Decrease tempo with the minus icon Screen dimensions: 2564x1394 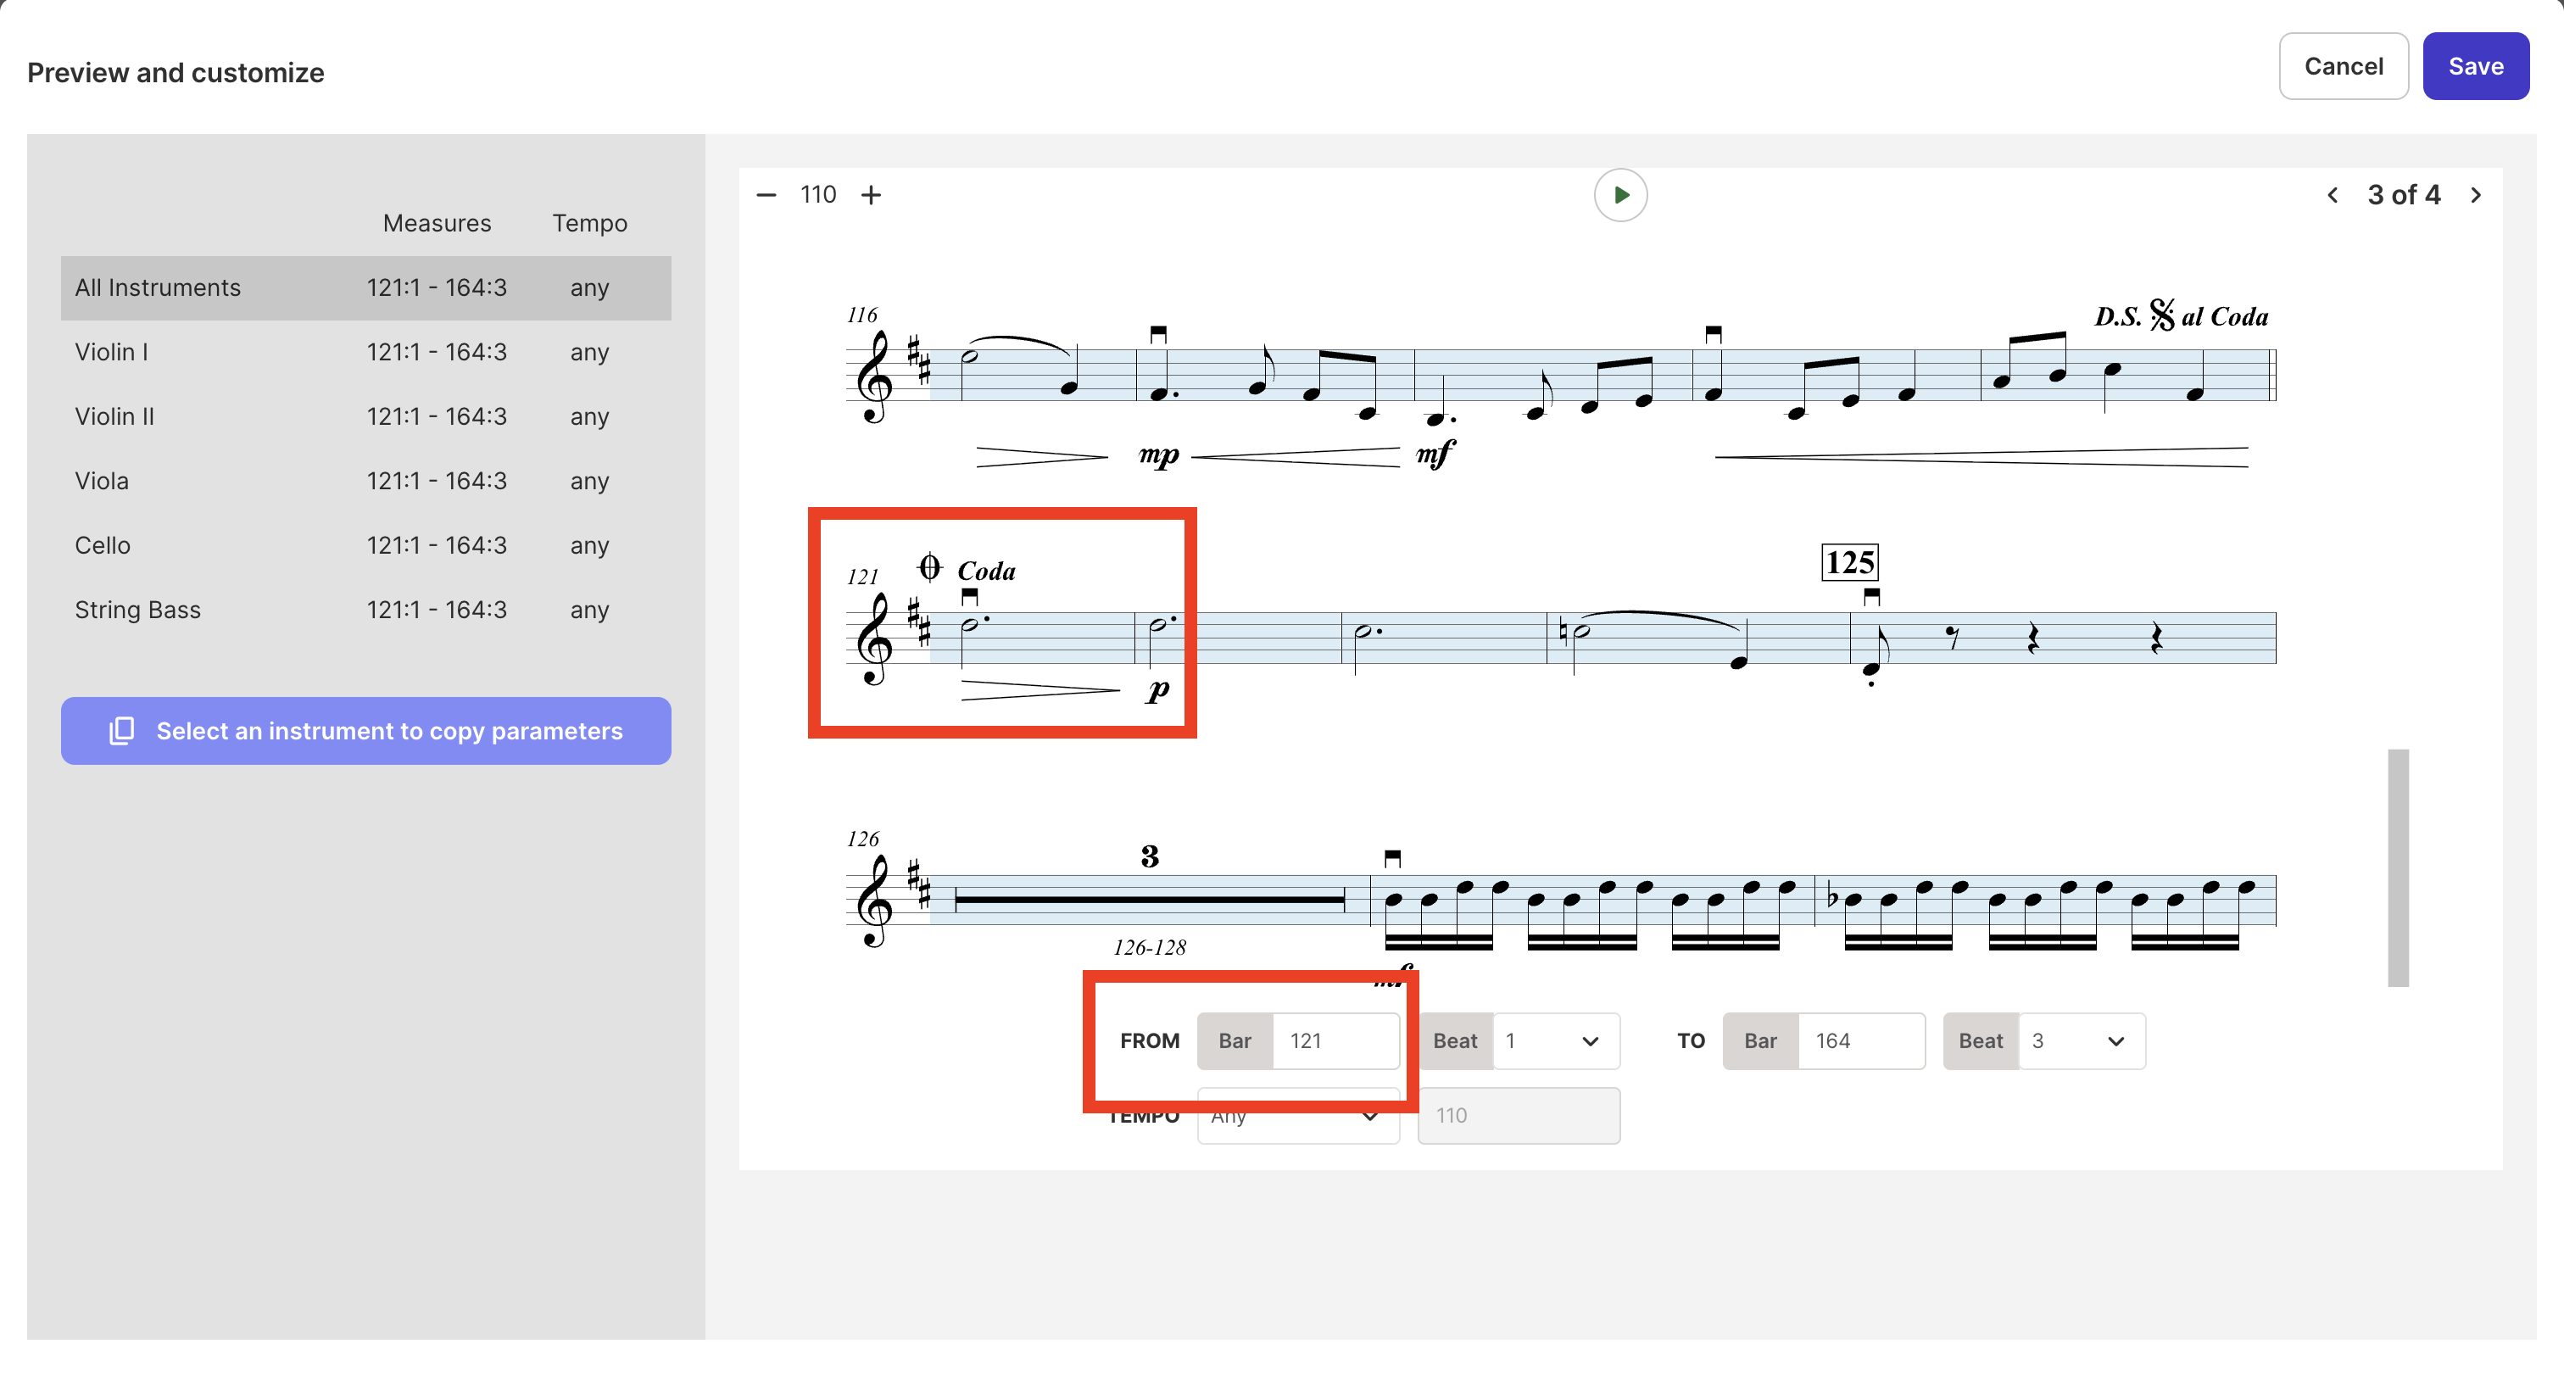pyautogui.click(x=766, y=195)
